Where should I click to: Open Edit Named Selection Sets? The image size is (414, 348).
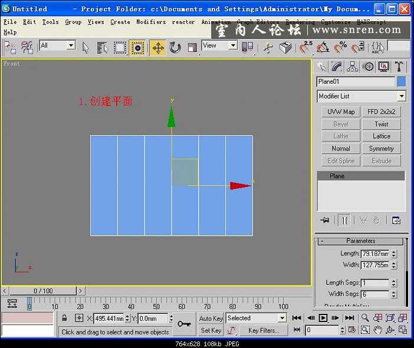[378, 48]
